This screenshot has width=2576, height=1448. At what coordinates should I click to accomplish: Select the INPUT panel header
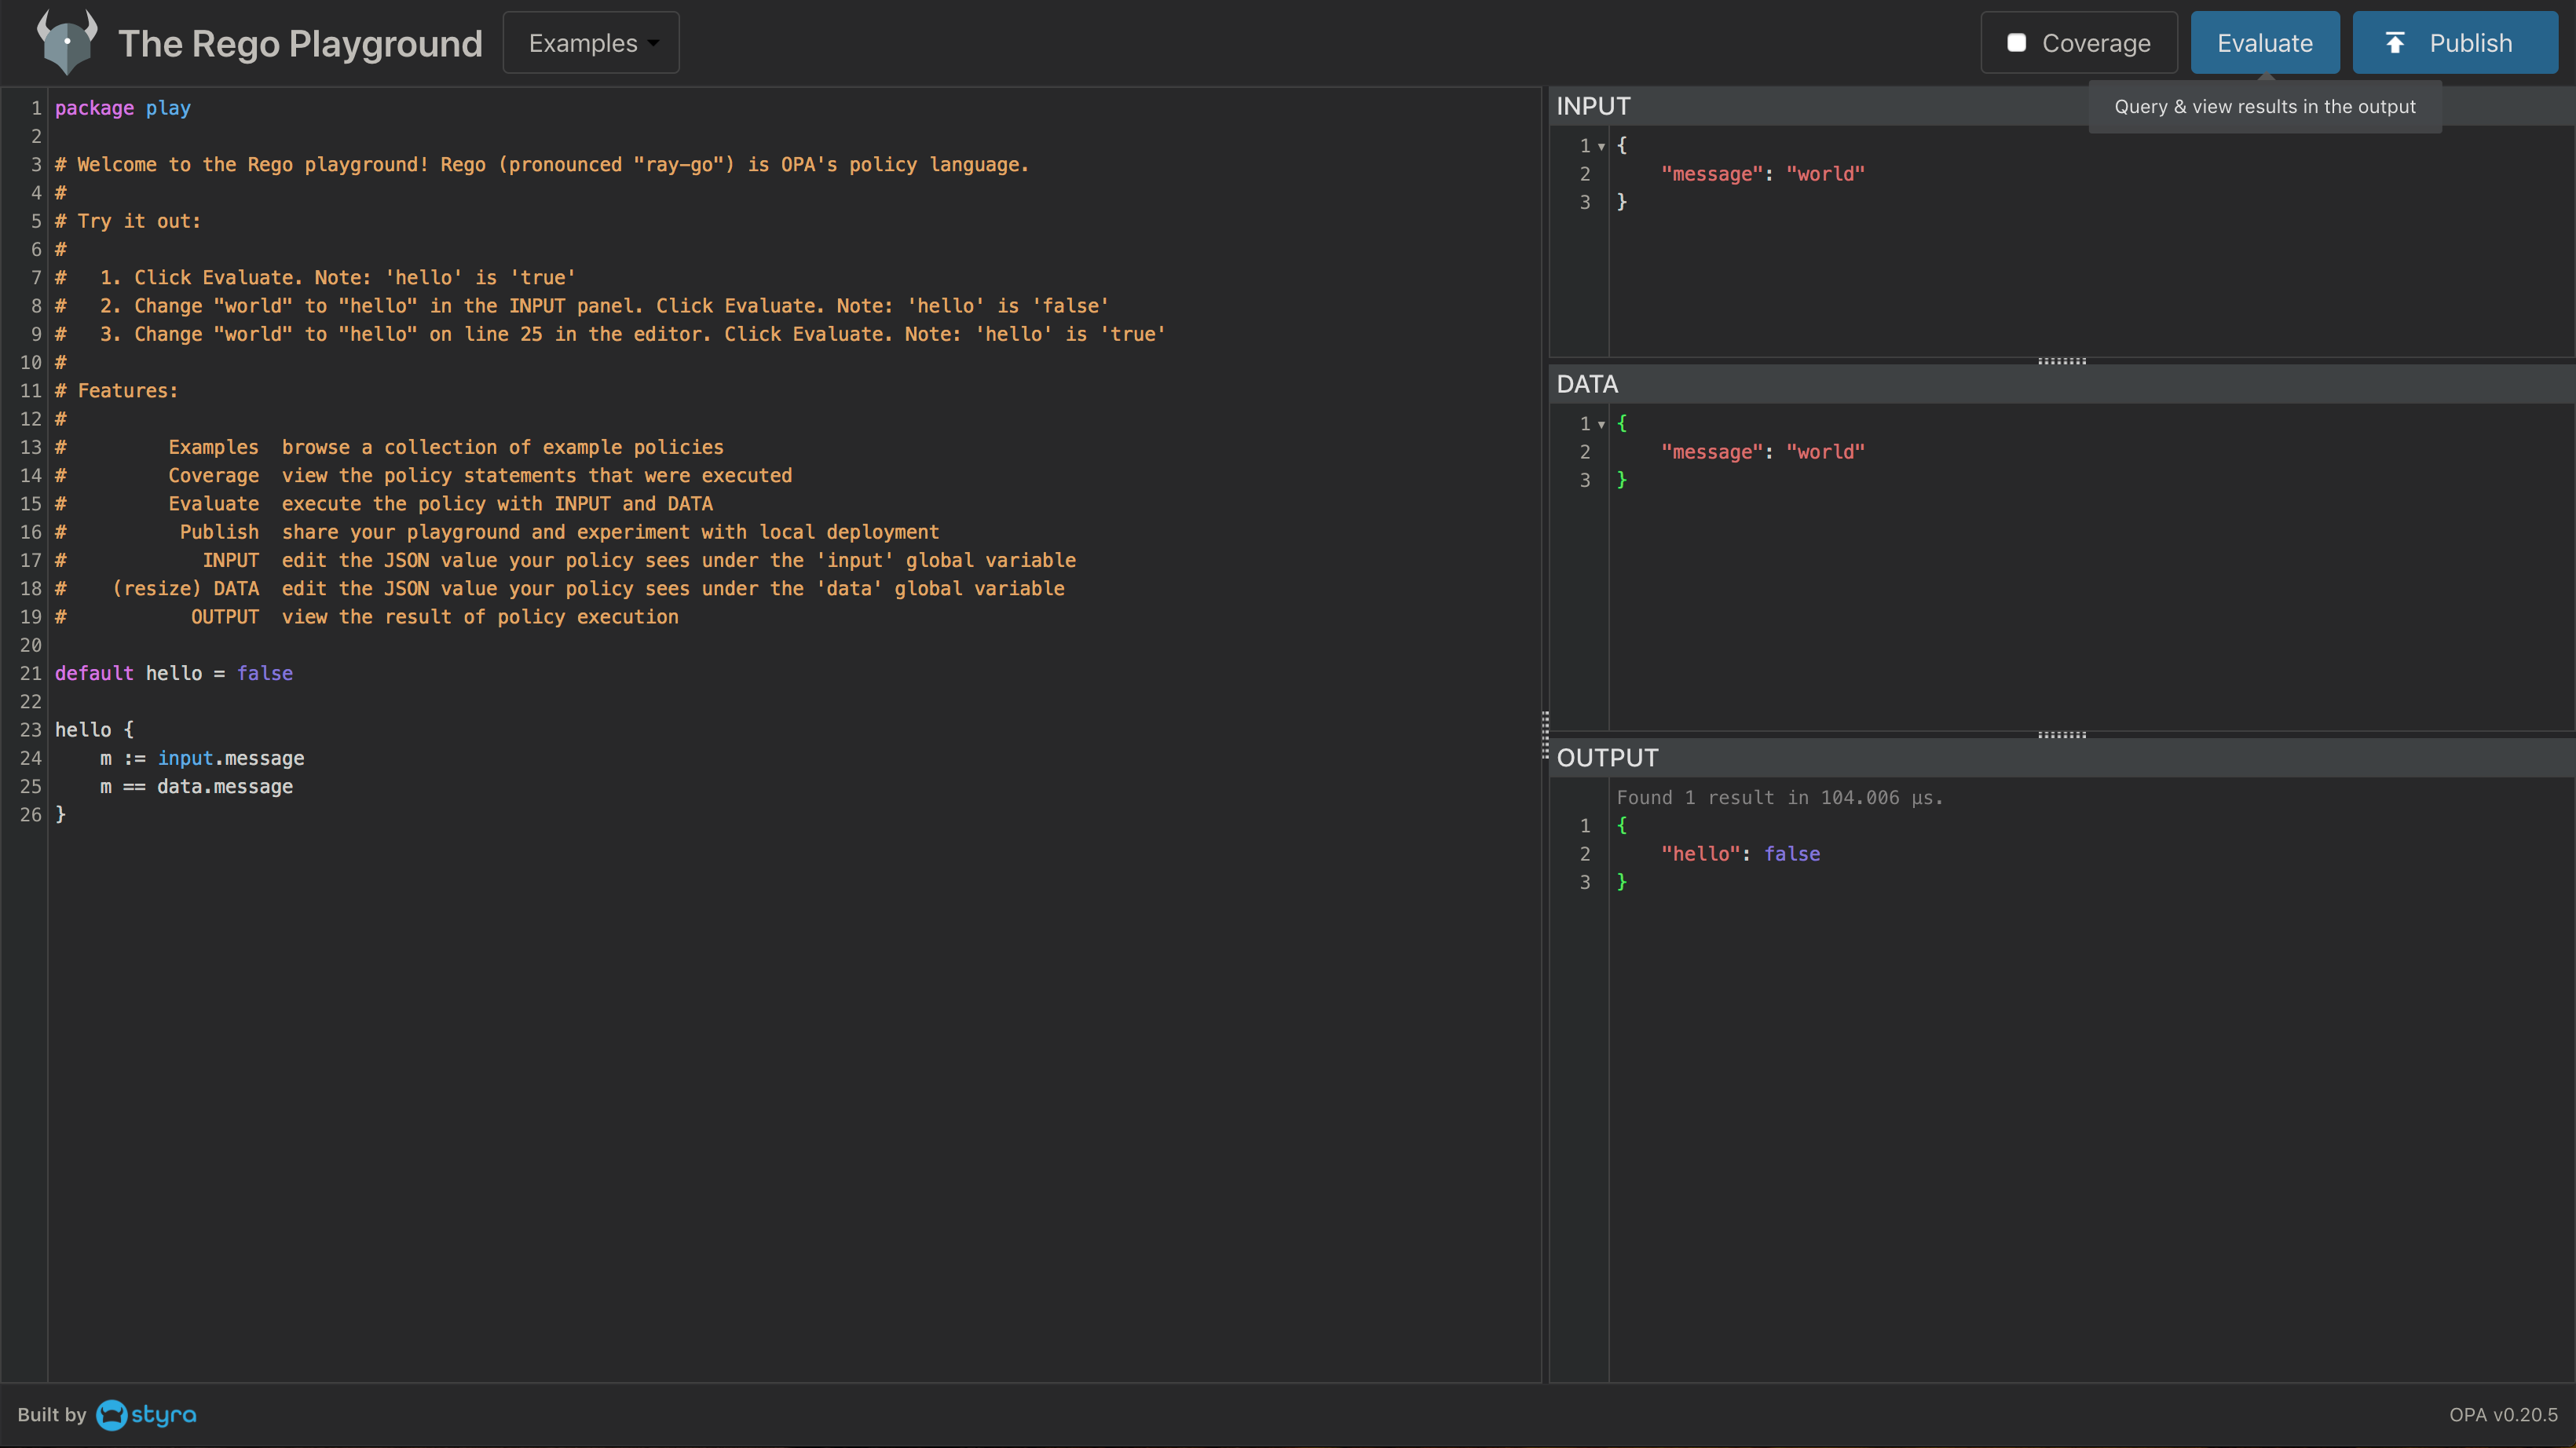pos(1593,106)
